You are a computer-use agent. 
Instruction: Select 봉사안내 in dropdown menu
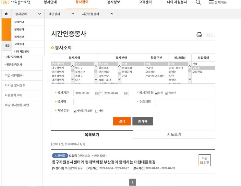pos(28,22)
